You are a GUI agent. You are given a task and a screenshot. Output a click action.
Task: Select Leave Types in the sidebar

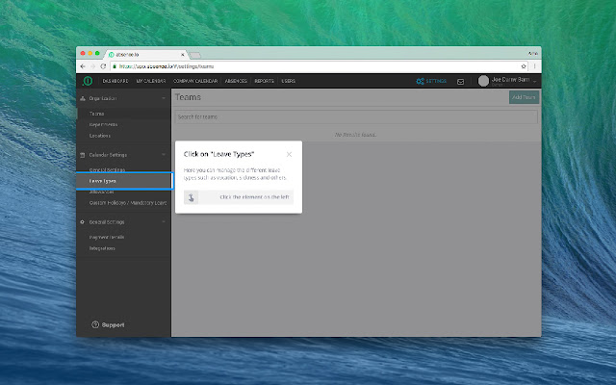(x=103, y=180)
